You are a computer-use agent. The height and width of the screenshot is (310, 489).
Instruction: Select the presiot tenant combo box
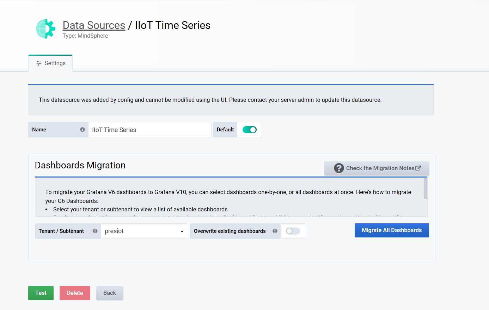point(145,231)
